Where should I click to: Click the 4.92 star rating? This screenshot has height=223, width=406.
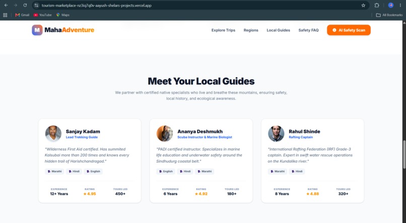[201, 194]
